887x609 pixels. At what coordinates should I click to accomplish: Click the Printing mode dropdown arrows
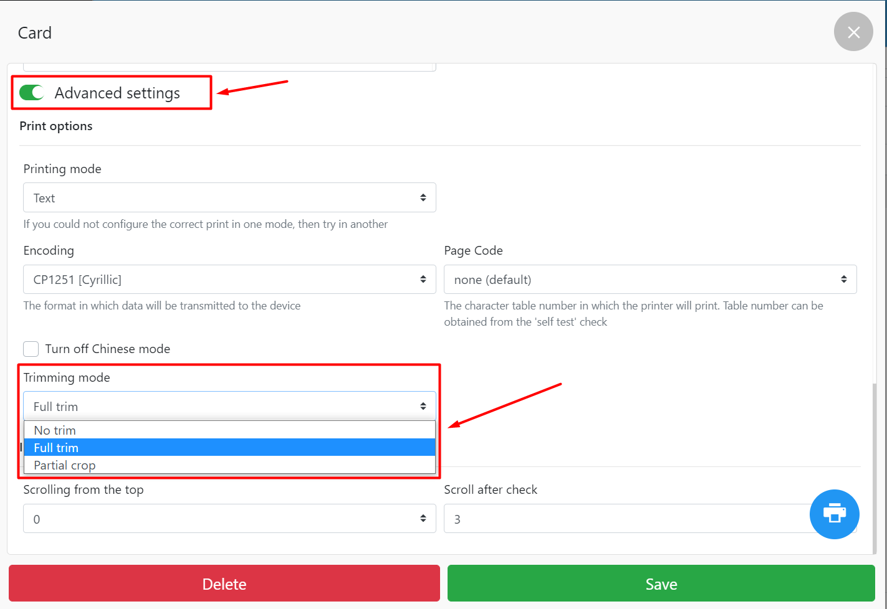pyautogui.click(x=423, y=198)
